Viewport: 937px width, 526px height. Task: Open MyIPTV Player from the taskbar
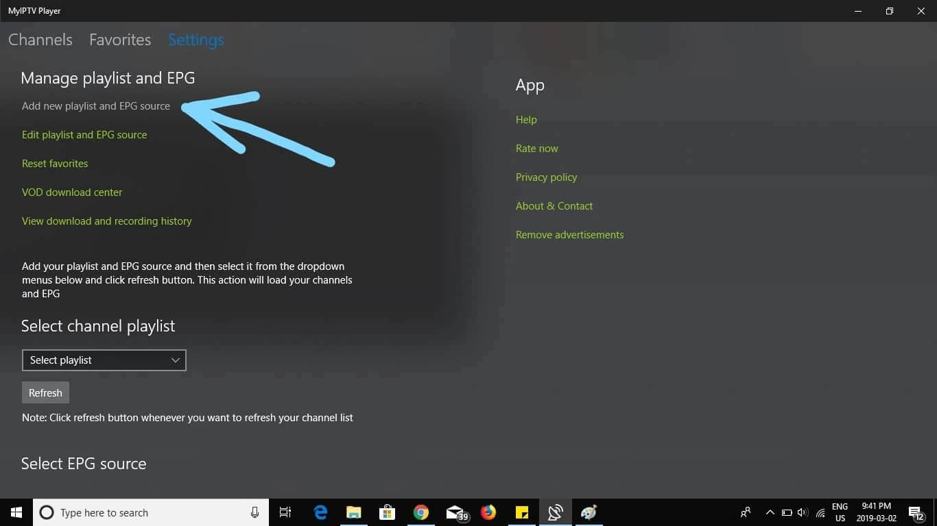tap(555, 512)
